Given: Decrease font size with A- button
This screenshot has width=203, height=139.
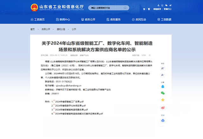Looking at the screenshot, I should 163,75.
